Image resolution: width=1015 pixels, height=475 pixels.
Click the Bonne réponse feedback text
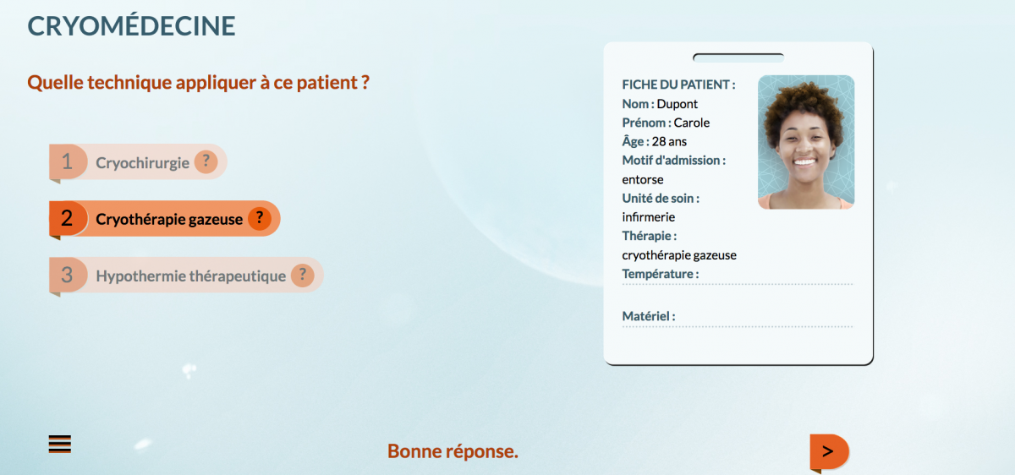click(x=453, y=451)
